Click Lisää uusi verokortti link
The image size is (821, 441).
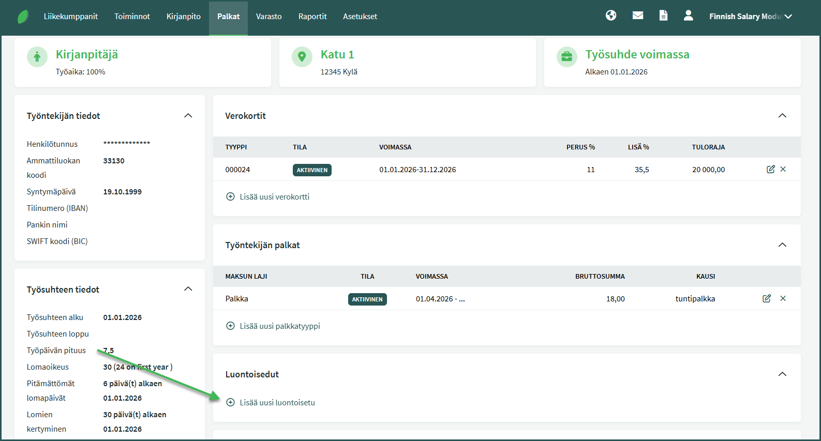pyautogui.click(x=274, y=197)
